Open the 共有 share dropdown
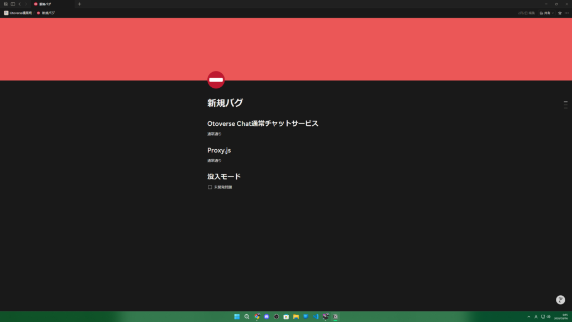 point(546,13)
